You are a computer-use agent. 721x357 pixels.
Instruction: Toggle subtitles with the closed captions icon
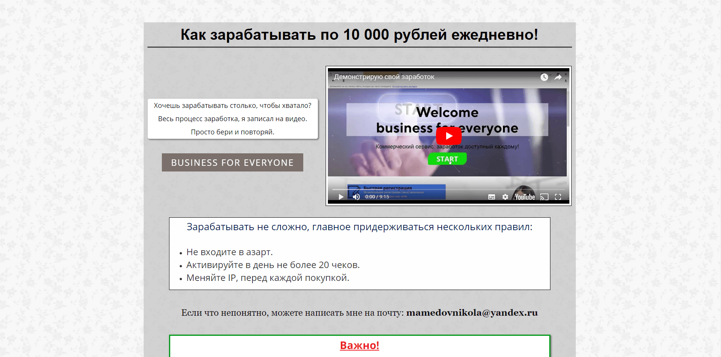[491, 197]
